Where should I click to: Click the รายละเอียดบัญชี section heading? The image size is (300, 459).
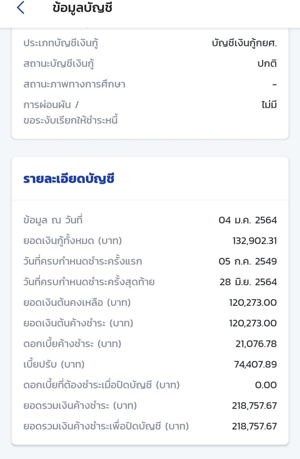pos(69,179)
